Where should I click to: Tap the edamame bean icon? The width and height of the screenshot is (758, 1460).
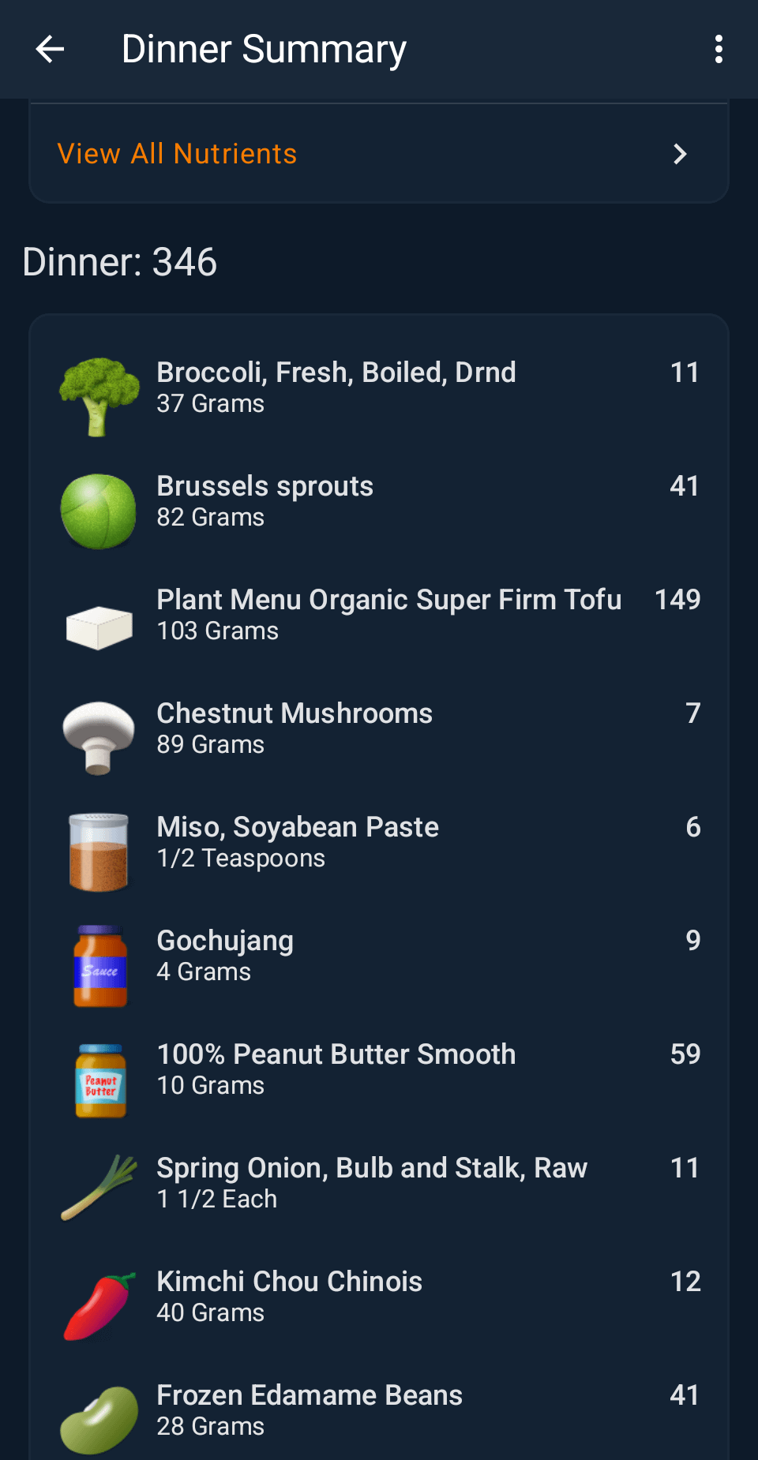[99, 1419]
